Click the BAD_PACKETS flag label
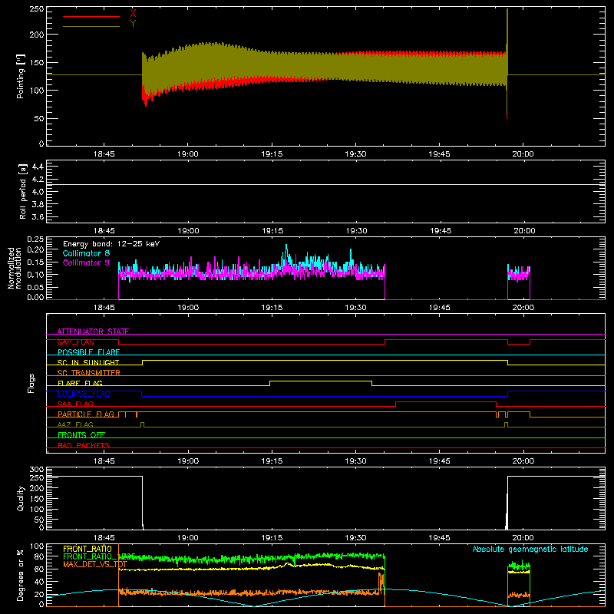This screenshot has width=614, height=614. tap(84, 446)
